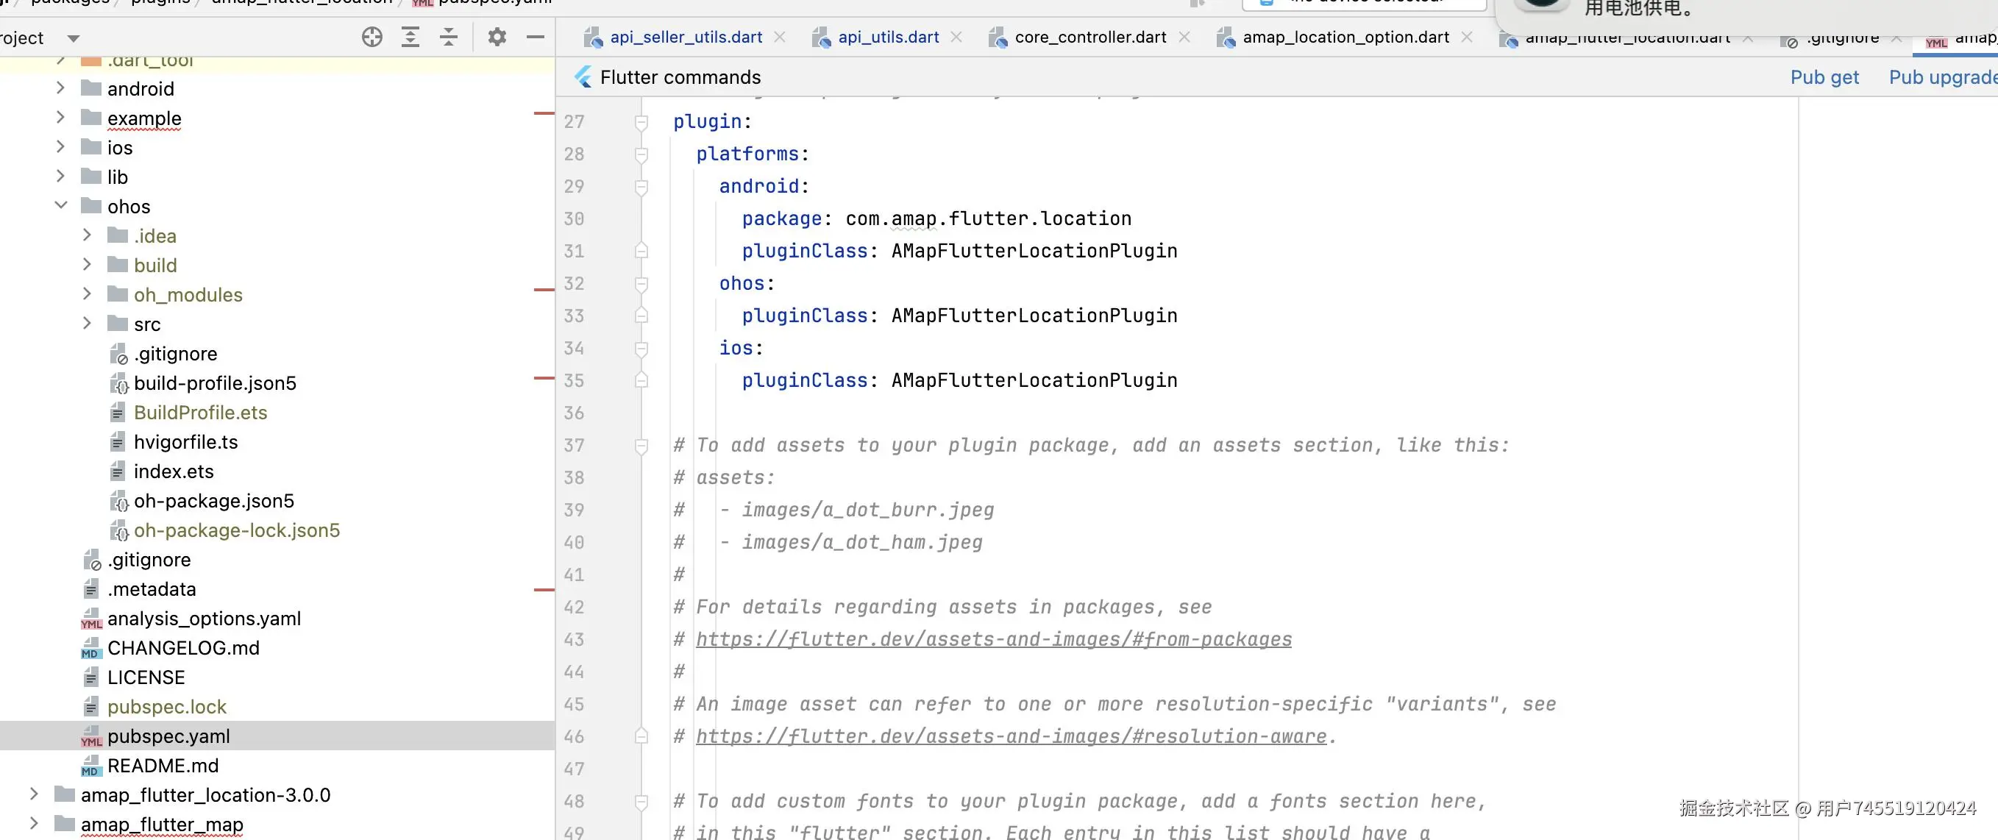Switch to the amap_location_option.dart tab
1998x840 pixels.
[1345, 38]
